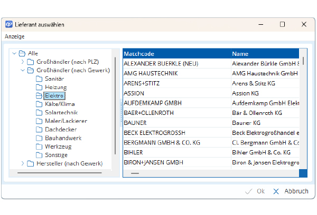Click the Bauhandwerk folder icon
The image size is (317, 215).
click(x=39, y=138)
